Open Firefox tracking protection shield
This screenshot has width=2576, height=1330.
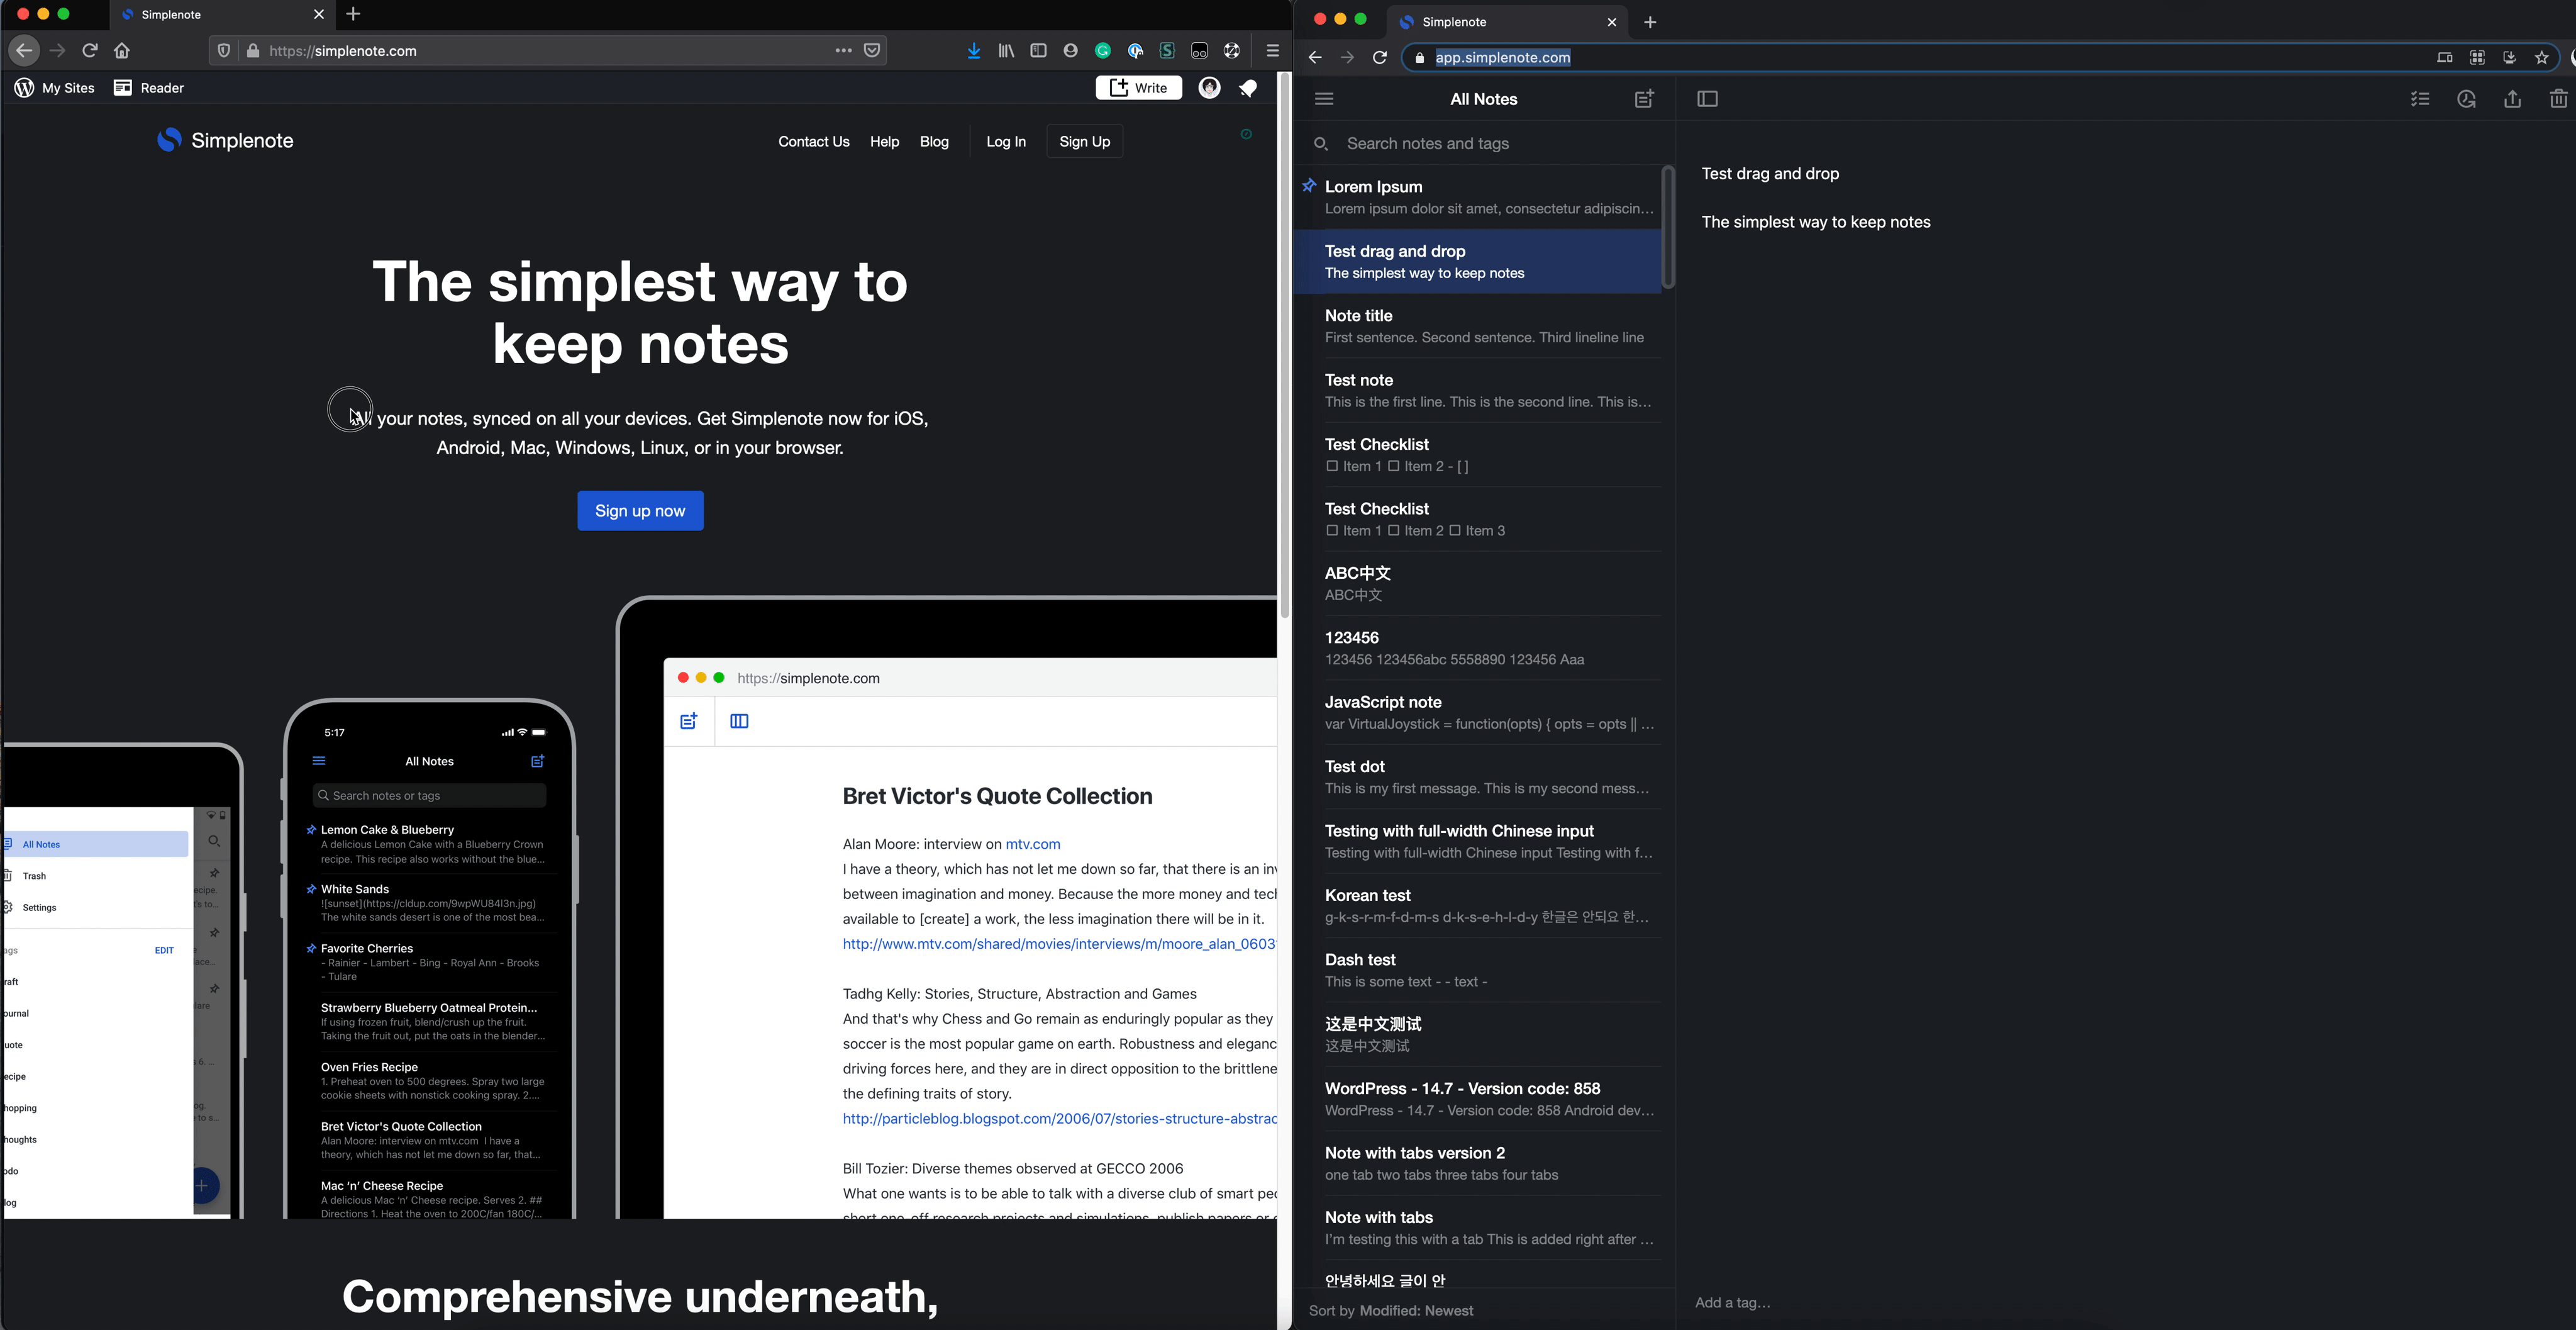tap(224, 51)
